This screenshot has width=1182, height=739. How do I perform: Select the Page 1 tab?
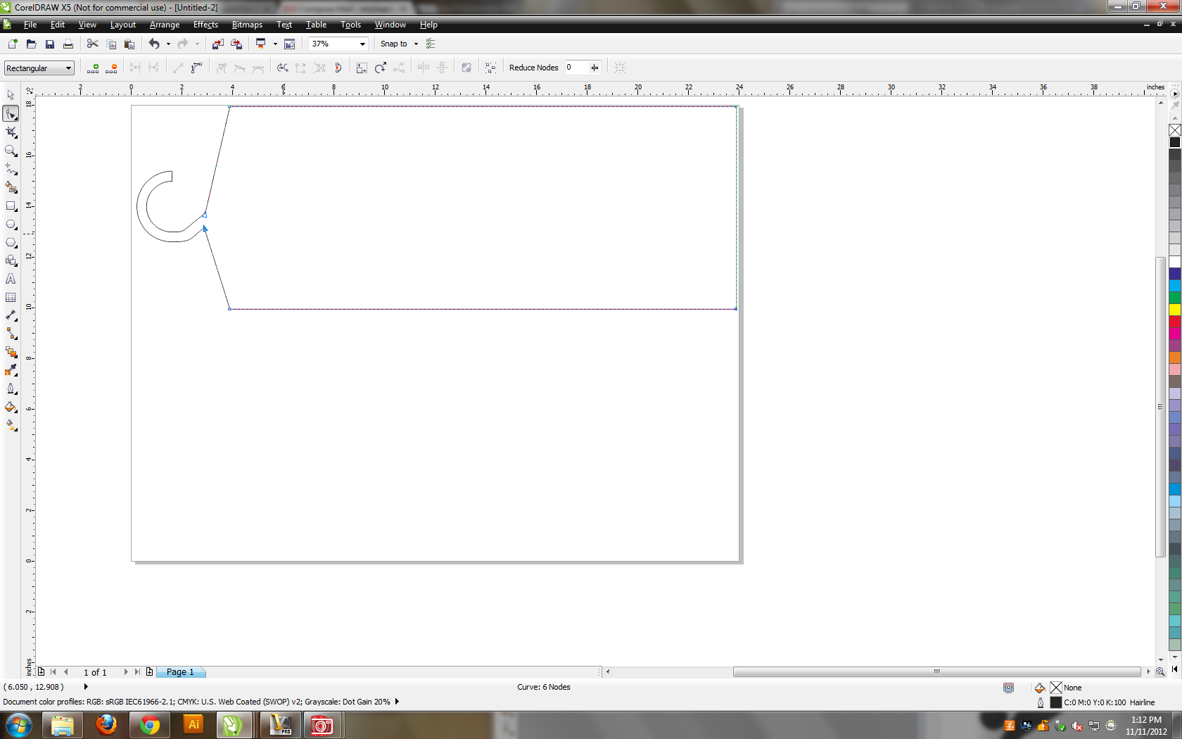tap(180, 672)
